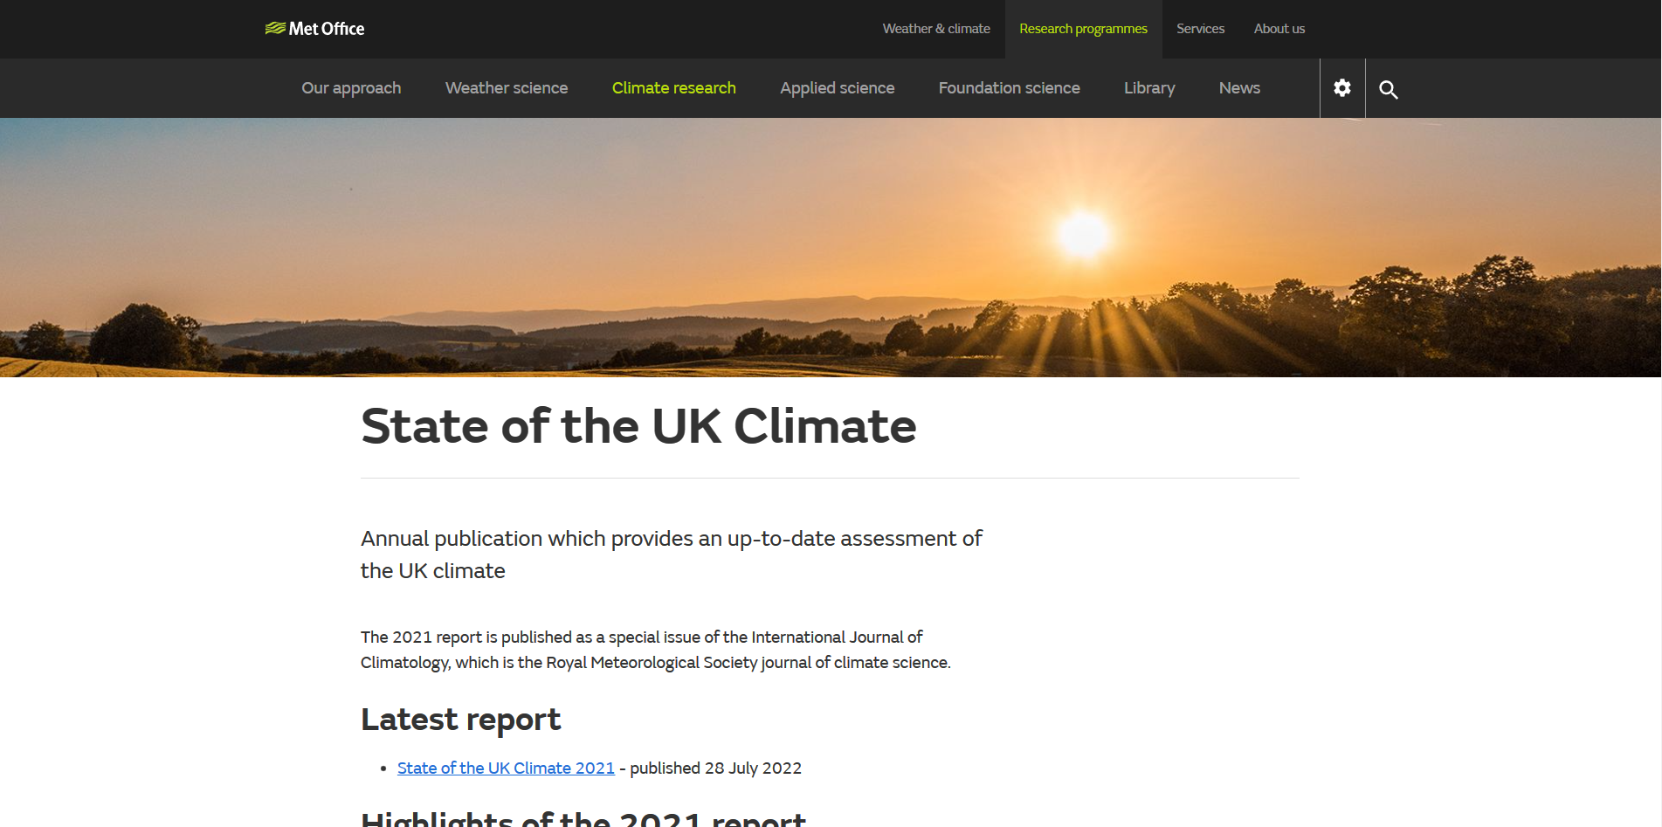Screen dimensions: 1662x827
Task: Select Research programmes tab
Action: pyautogui.click(x=1083, y=29)
